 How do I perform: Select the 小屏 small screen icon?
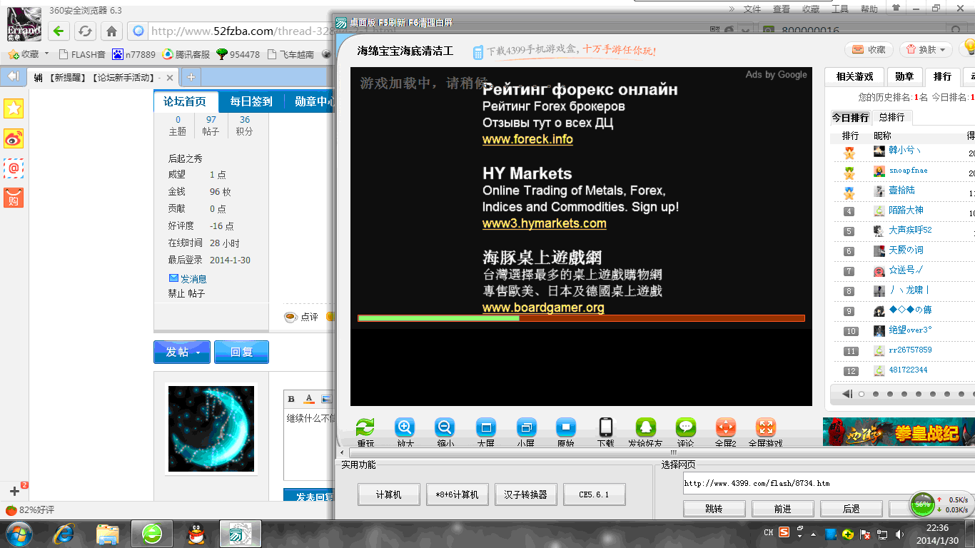[527, 427]
